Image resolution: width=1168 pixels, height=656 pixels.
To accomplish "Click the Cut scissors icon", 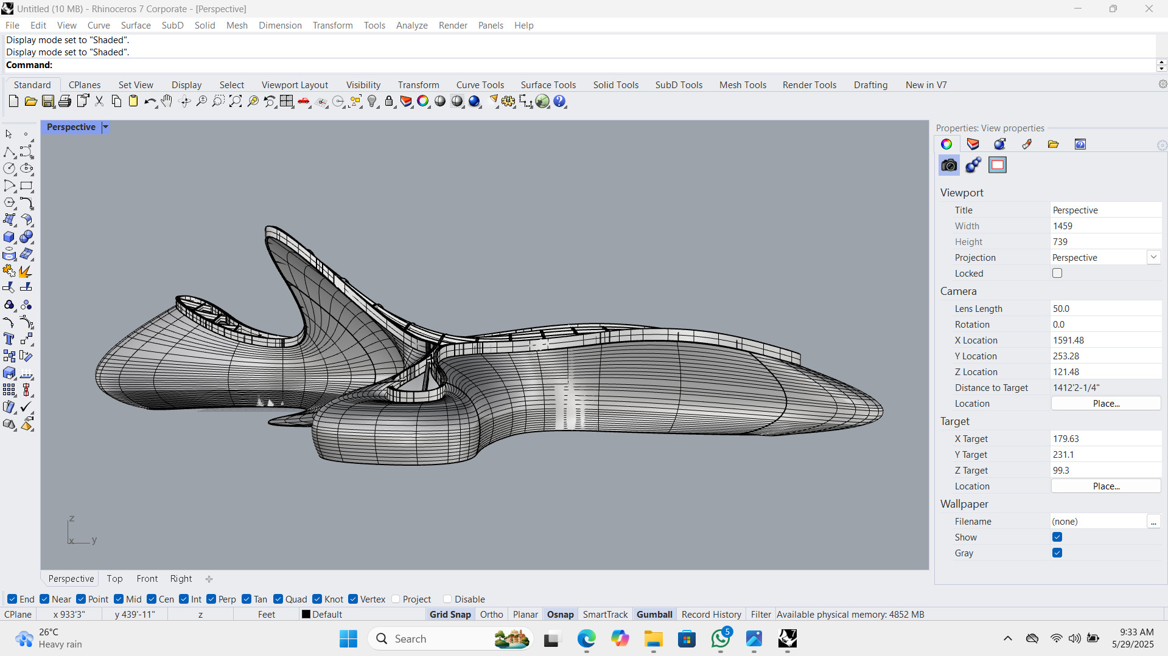I will [x=99, y=102].
